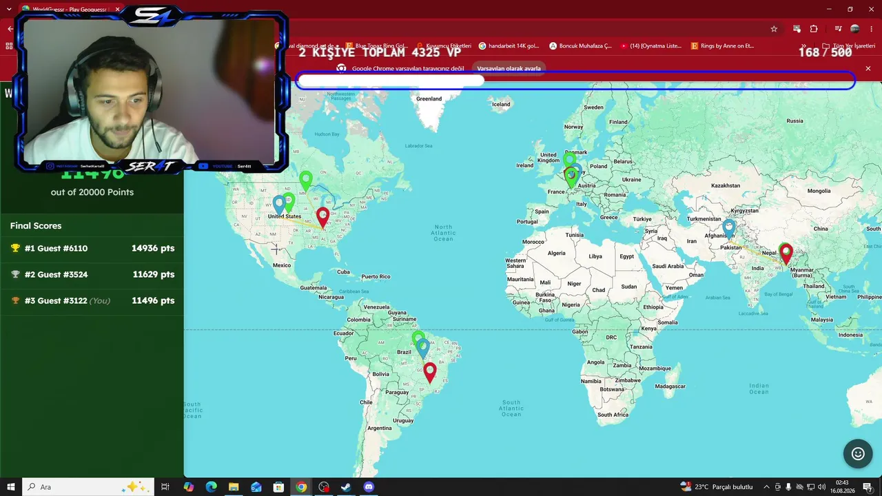Screen dimensions: 882x496
Task: Open the 'Kuyumcu Etiketleri' bookmark
Action: 442,46
